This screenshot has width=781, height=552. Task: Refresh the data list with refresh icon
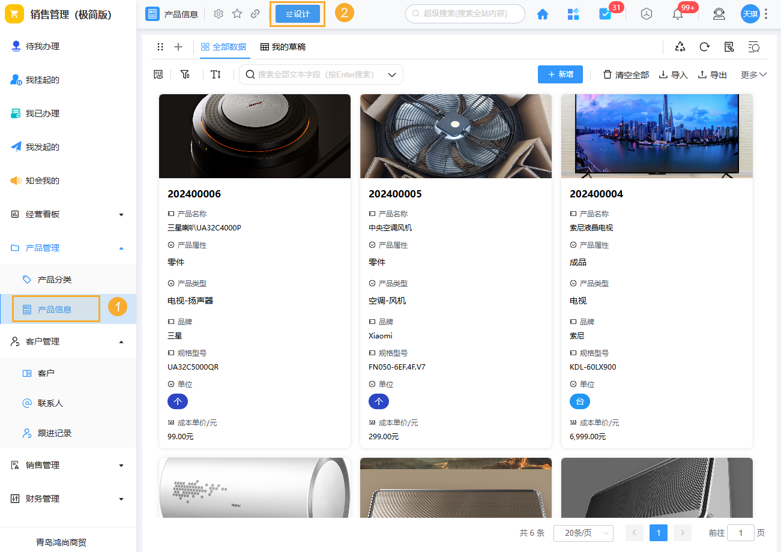(x=704, y=46)
